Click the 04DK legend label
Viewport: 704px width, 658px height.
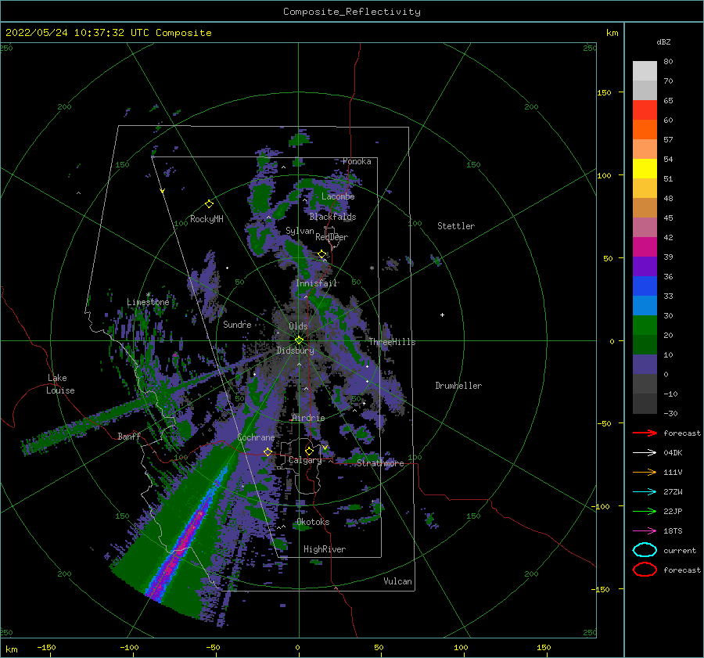(x=673, y=452)
